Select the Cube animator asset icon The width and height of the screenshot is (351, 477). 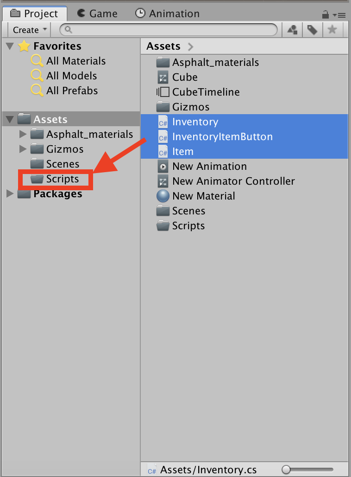click(x=163, y=77)
